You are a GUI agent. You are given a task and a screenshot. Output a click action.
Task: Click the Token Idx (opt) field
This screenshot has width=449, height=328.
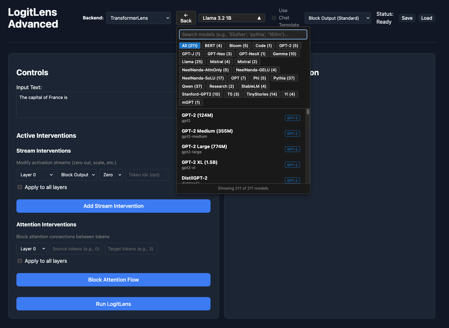click(147, 175)
